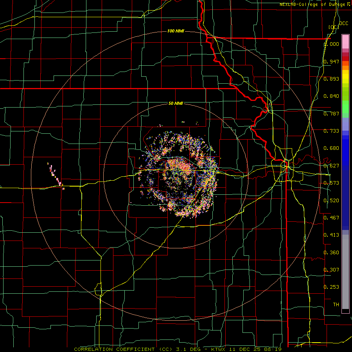Click the 0.360 scale value

point(331,253)
